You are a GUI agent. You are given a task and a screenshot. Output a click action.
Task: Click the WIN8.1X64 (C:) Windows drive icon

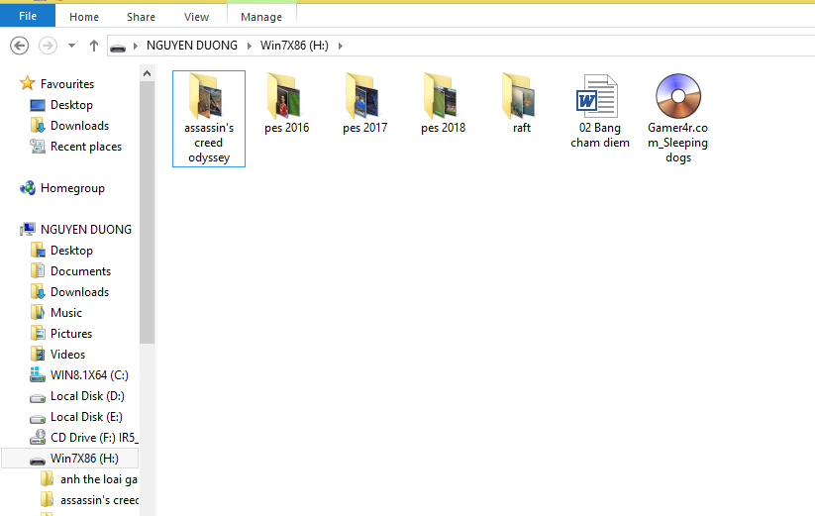tap(38, 374)
